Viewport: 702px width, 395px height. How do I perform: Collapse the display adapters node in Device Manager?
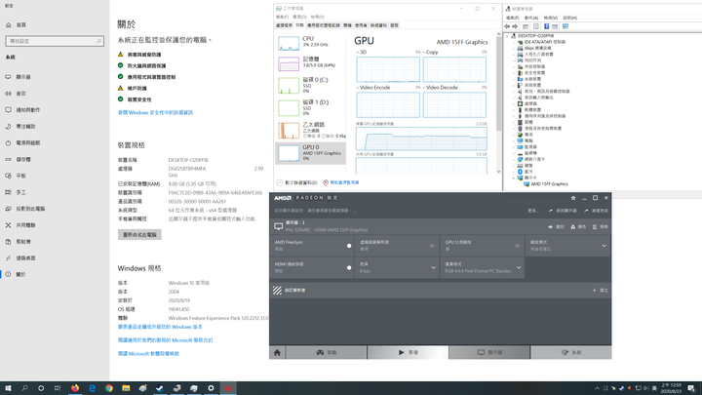(514, 178)
